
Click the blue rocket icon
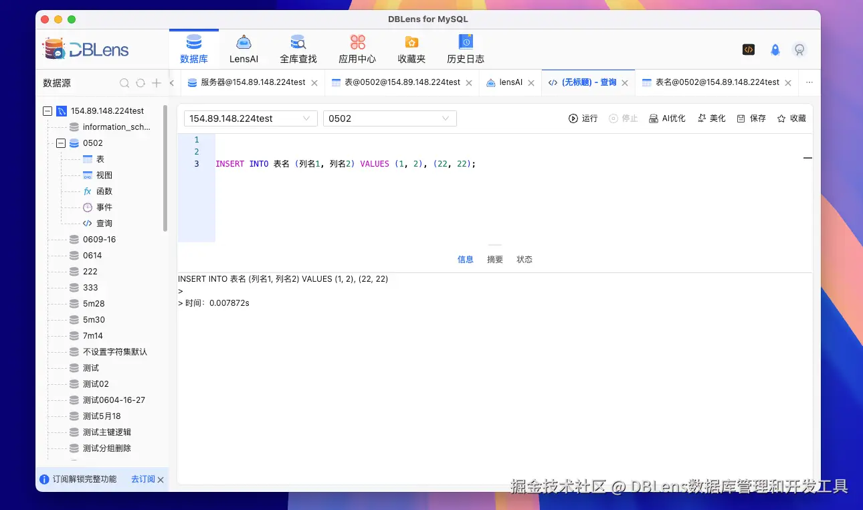pyautogui.click(x=775, y=50)
